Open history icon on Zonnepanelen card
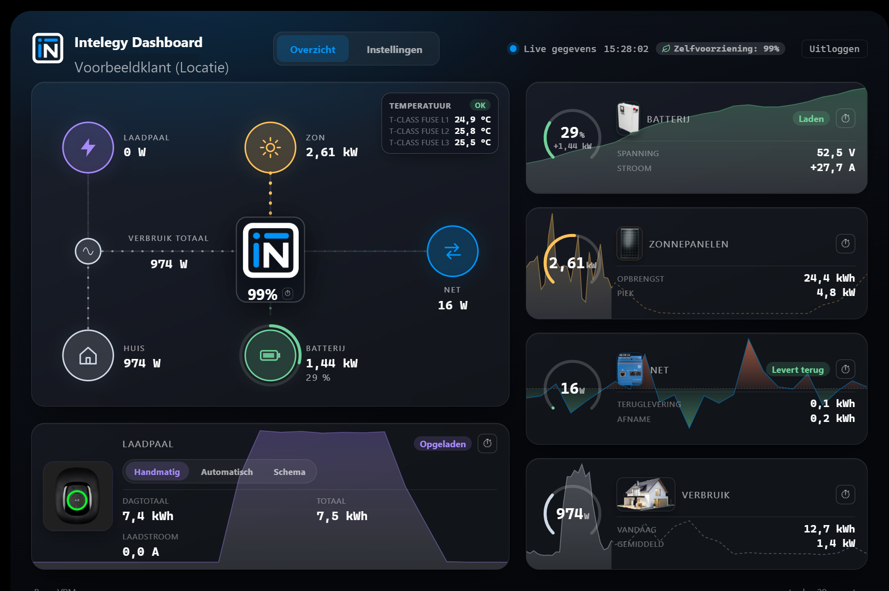The width and height of the screenshot is (889, 591). 845,243
